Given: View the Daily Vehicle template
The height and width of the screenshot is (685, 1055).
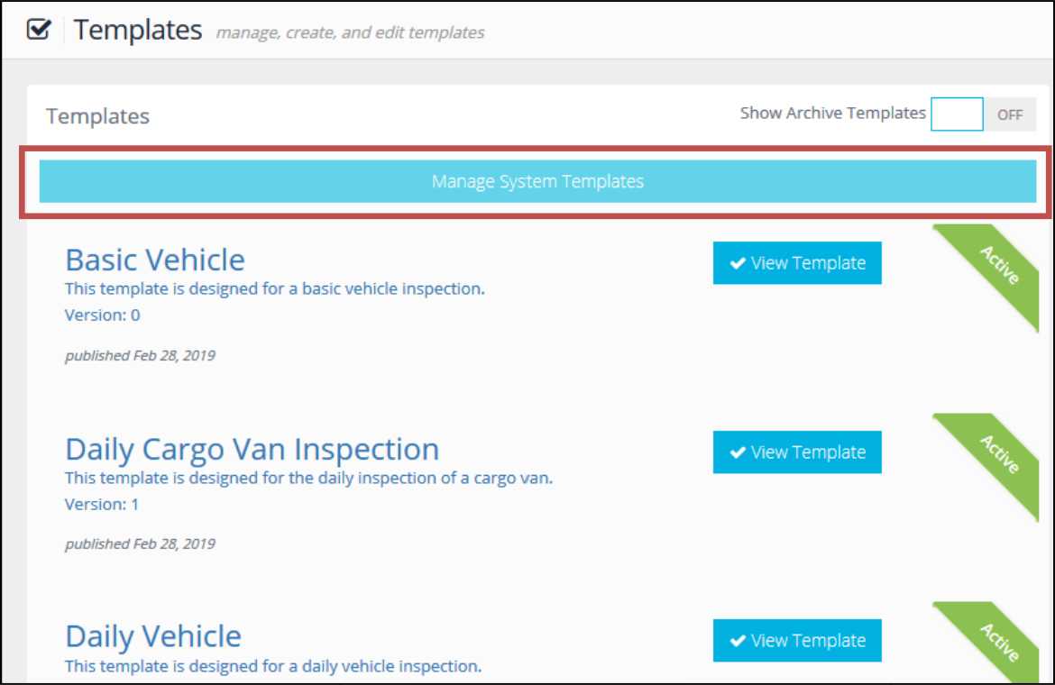Looking at the screenshot, I should pos(797,641).
